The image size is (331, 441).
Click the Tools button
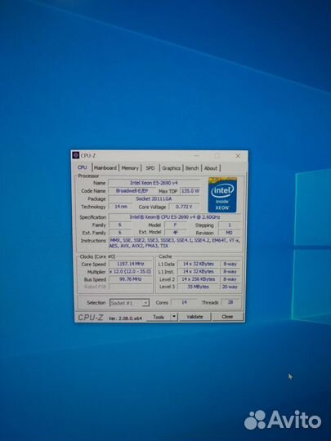click(159, 317)
